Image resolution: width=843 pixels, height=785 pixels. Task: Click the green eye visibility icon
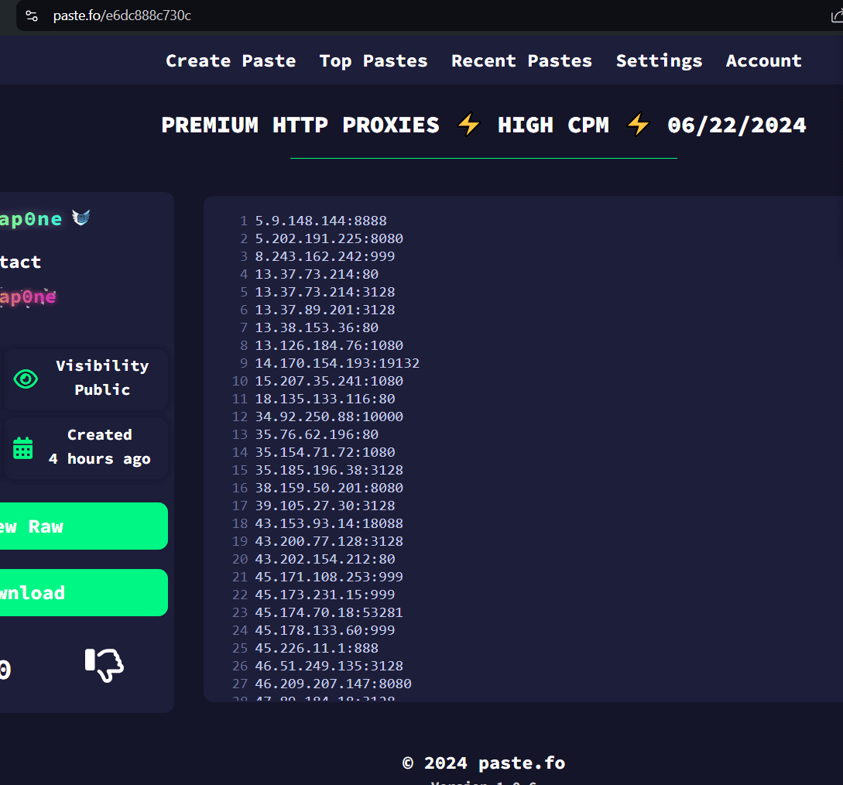[26, 379]
